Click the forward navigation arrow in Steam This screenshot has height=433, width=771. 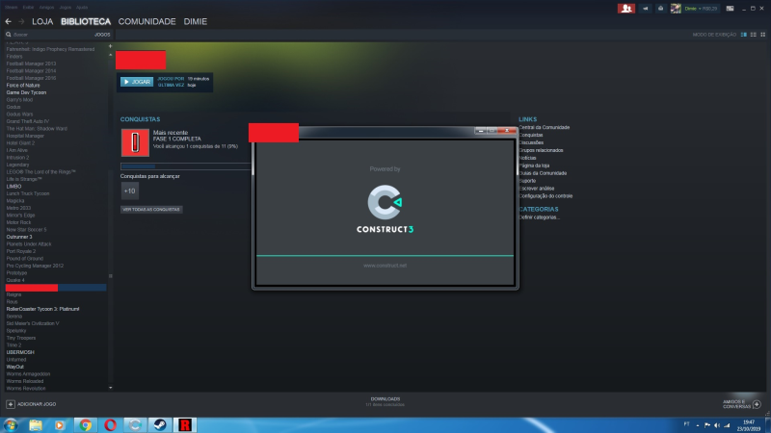coord(21,21)
